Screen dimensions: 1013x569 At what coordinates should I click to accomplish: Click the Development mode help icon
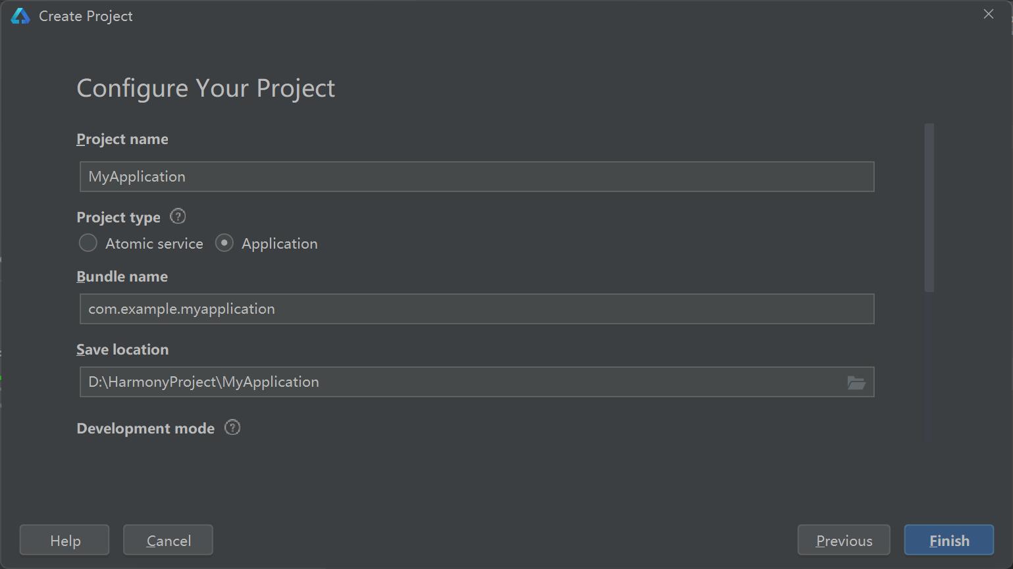pyautogui.click(x=232, y=428)
